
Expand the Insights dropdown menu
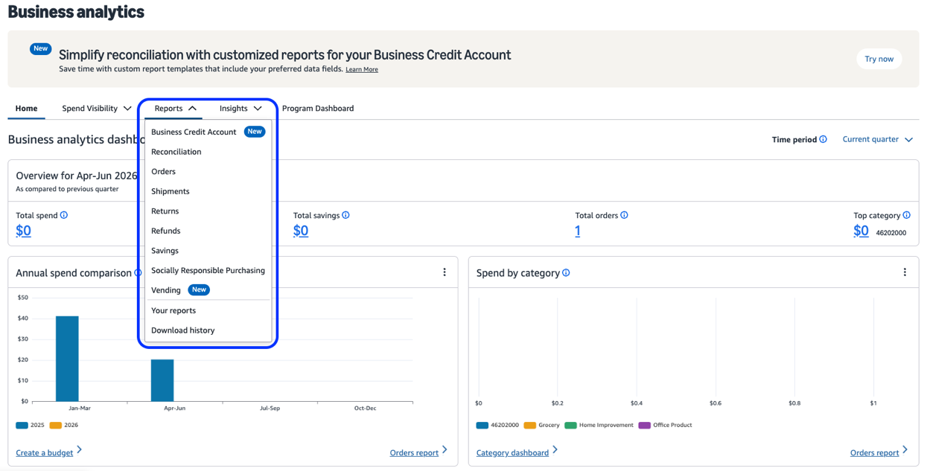(x=240, y=109)
